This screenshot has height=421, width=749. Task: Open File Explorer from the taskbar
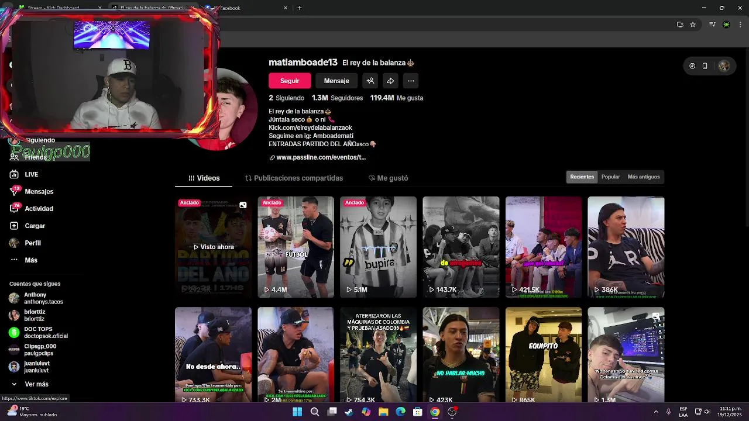click(x=383, y=412)
